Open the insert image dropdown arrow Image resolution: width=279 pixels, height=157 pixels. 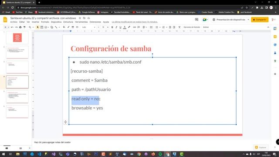pos(48,27)
